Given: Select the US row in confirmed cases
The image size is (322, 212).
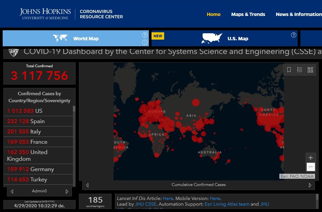Looking at the screenshot, I should tap(38, 111).
